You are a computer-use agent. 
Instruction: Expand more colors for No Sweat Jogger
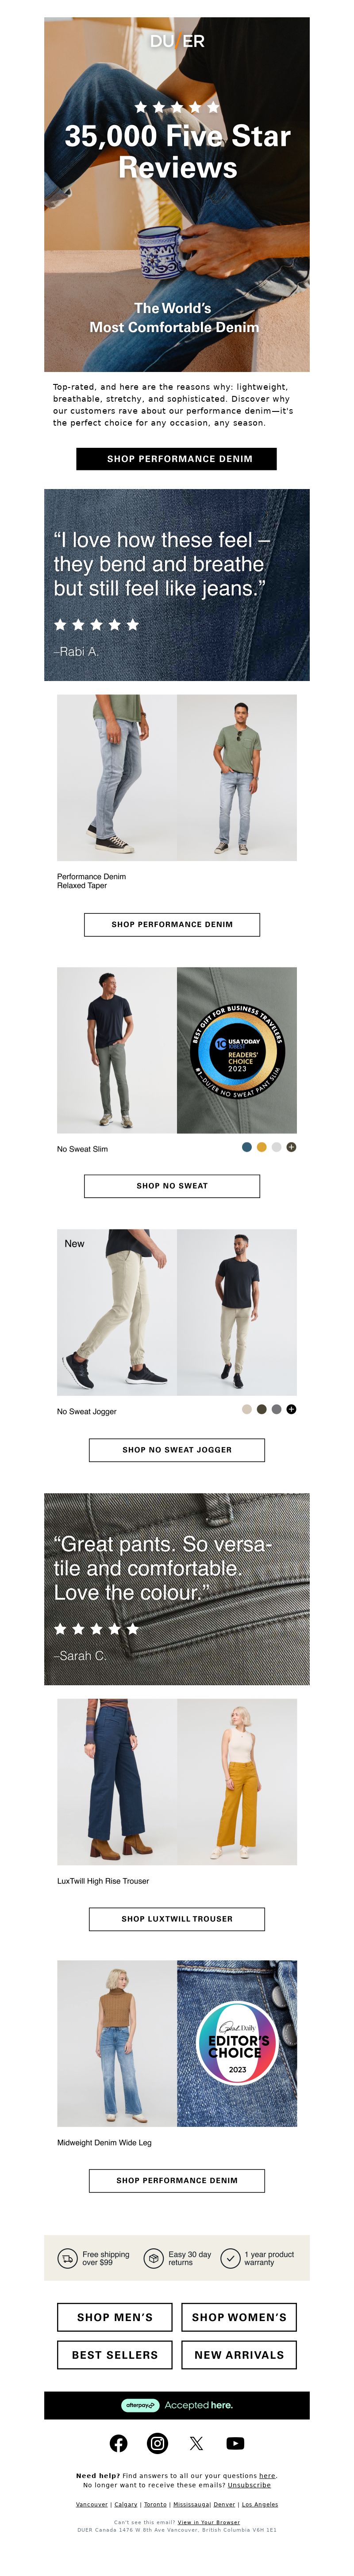291,1409
